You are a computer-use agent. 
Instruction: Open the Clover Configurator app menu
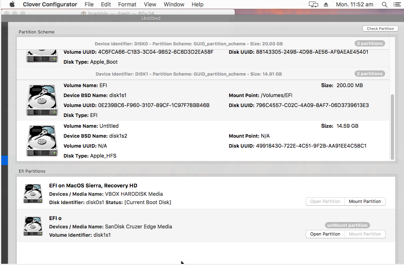[50, 4]
